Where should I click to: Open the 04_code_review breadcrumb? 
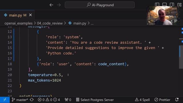click(x=50, y=23)
